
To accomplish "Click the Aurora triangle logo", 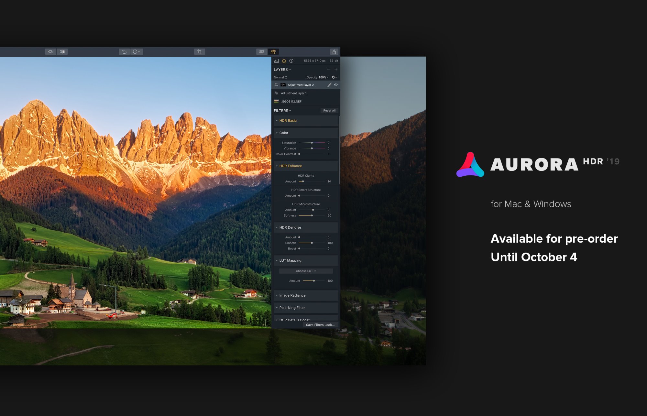I will click(470, 164).
